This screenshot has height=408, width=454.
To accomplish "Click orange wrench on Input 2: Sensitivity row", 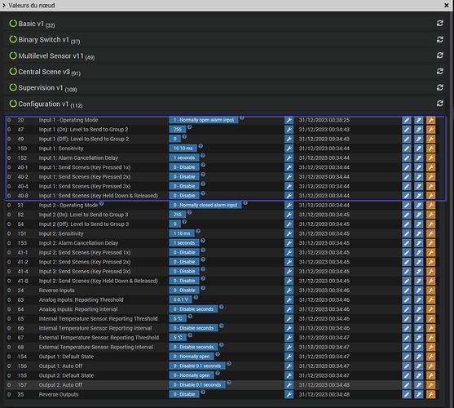I will click(x=430, y=233).
